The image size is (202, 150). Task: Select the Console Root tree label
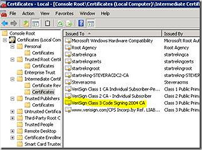coord(22,34)
